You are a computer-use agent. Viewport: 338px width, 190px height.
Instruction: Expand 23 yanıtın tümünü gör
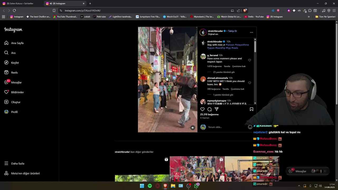coord(224,72)
